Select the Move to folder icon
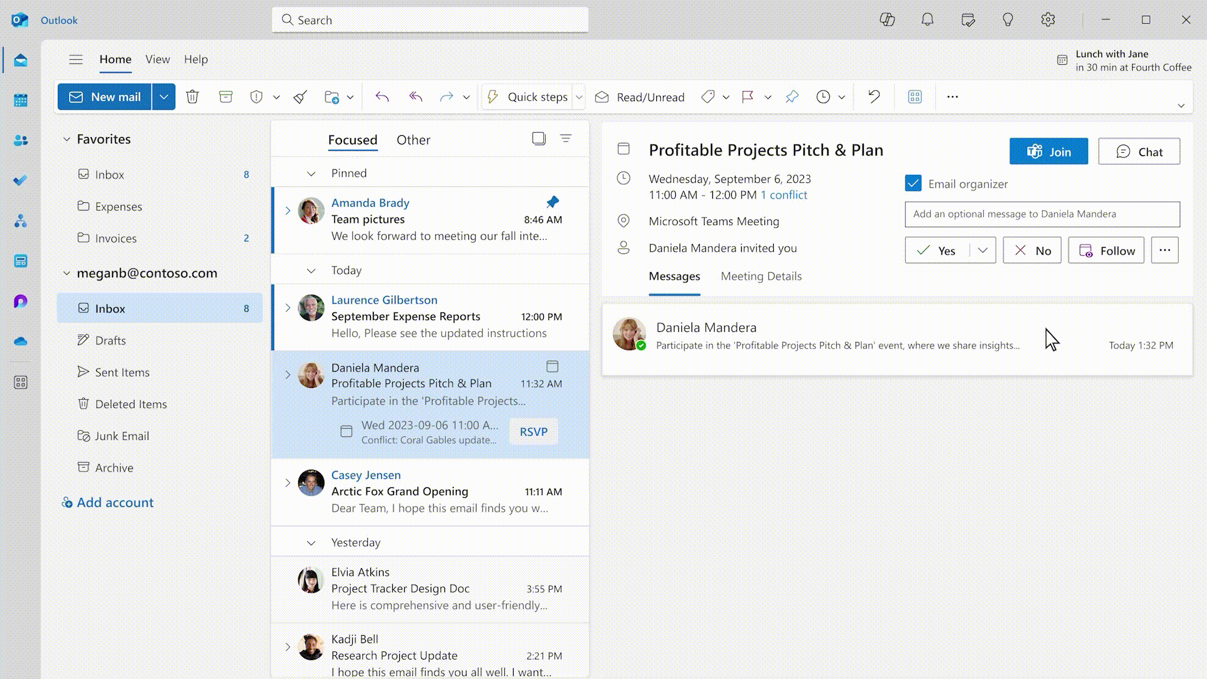The width and height of the screenshot is (1207, 679). coord(331,96)
